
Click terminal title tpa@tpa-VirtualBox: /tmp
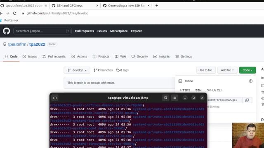[128, 98]
